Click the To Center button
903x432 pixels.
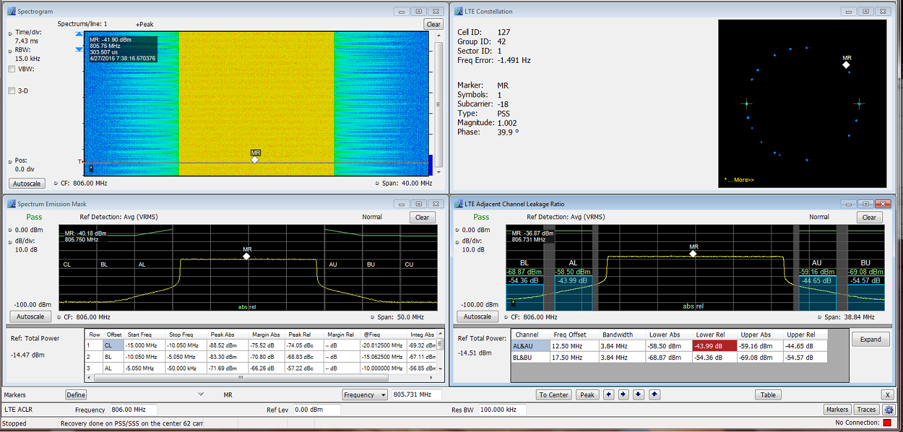point(554,394)
